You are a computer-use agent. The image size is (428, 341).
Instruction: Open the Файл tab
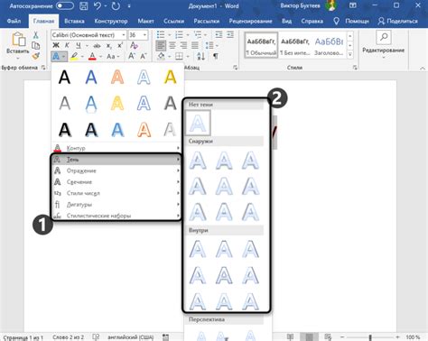[x=14, y=21]
